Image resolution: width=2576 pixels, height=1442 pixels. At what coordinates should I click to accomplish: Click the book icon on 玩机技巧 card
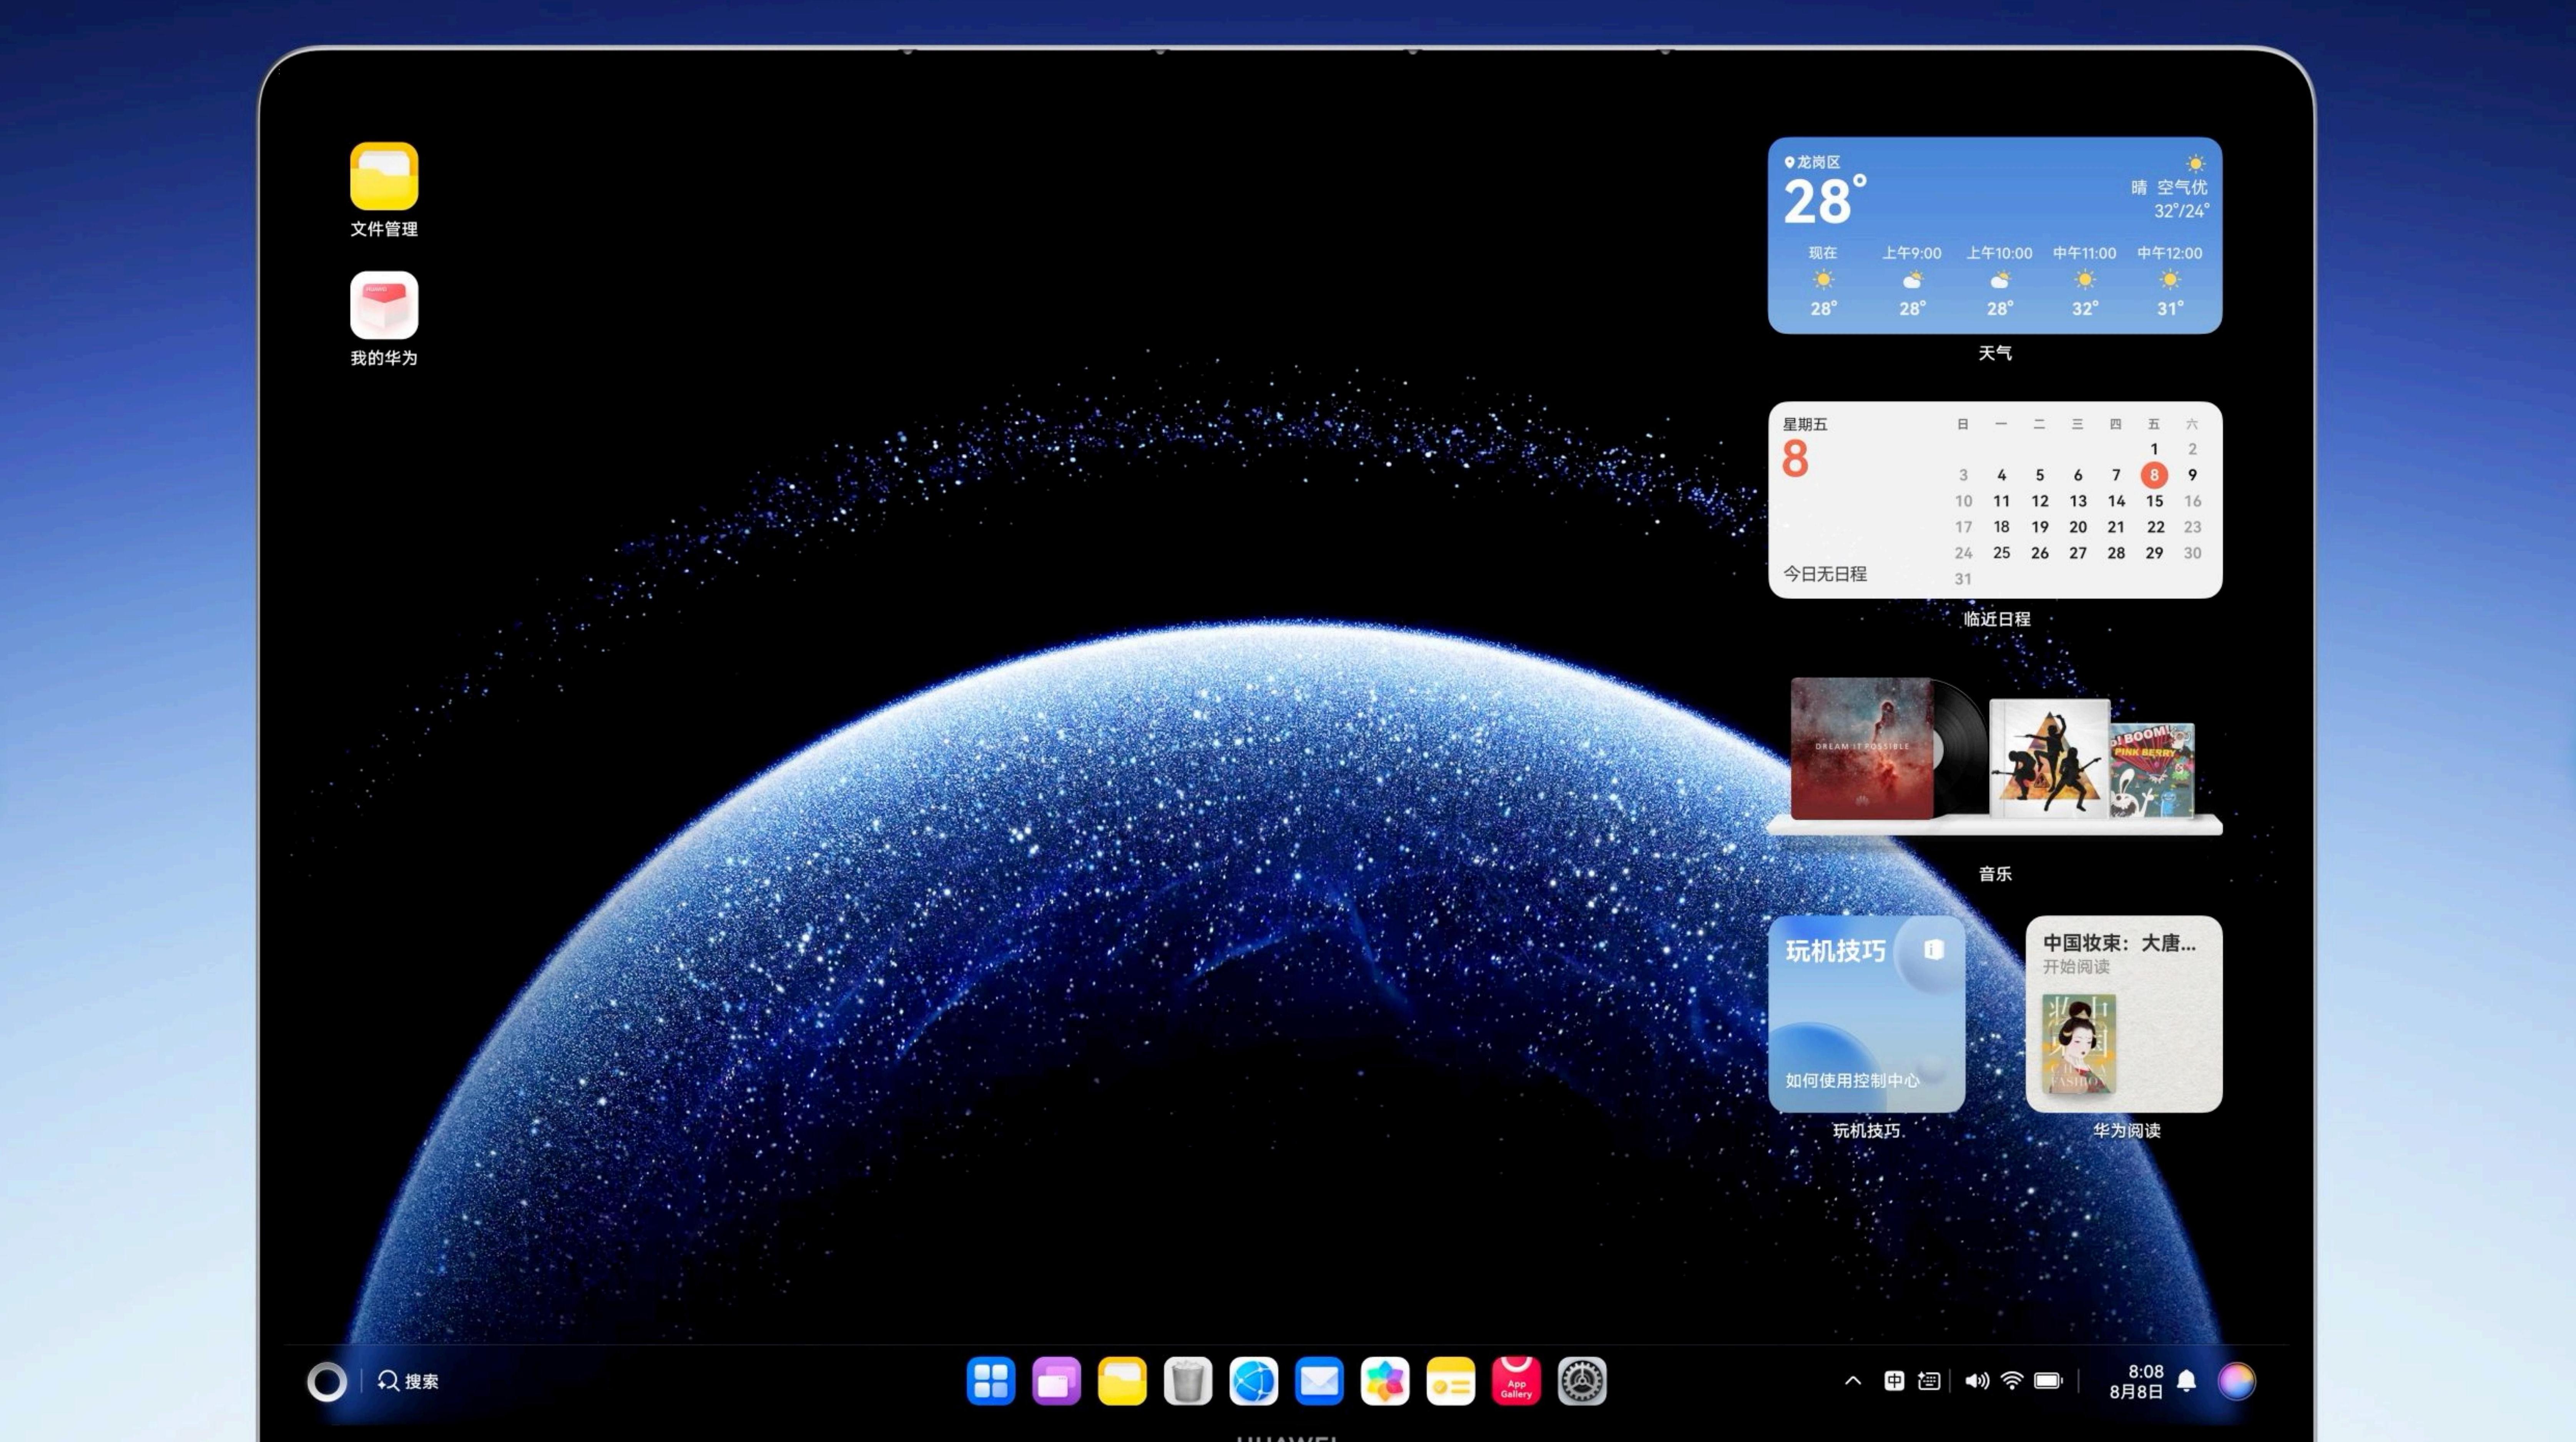coord(1934,950)
